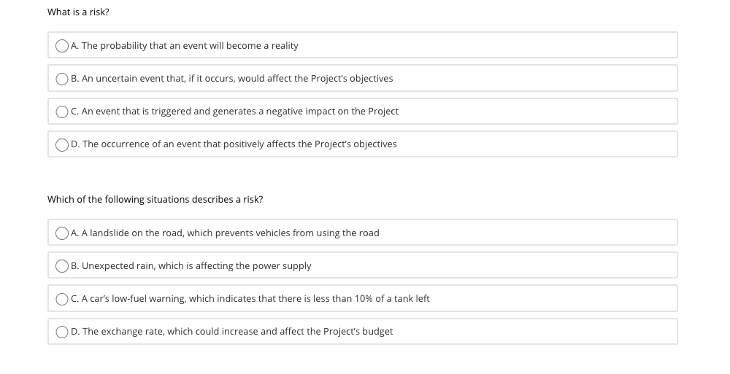Image resolution: width=730 pixels, height=374 pixels.
Task: Select radio button for 'The probability that an event' answer
Action: pos(62,46)
